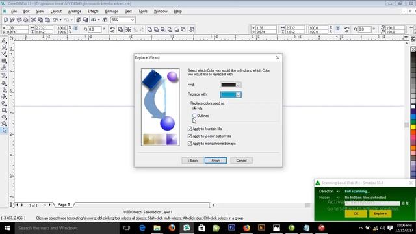Click the Mirror buttons icon on property bar
This screenshot has width=416, height=234.
coord(112,29)
